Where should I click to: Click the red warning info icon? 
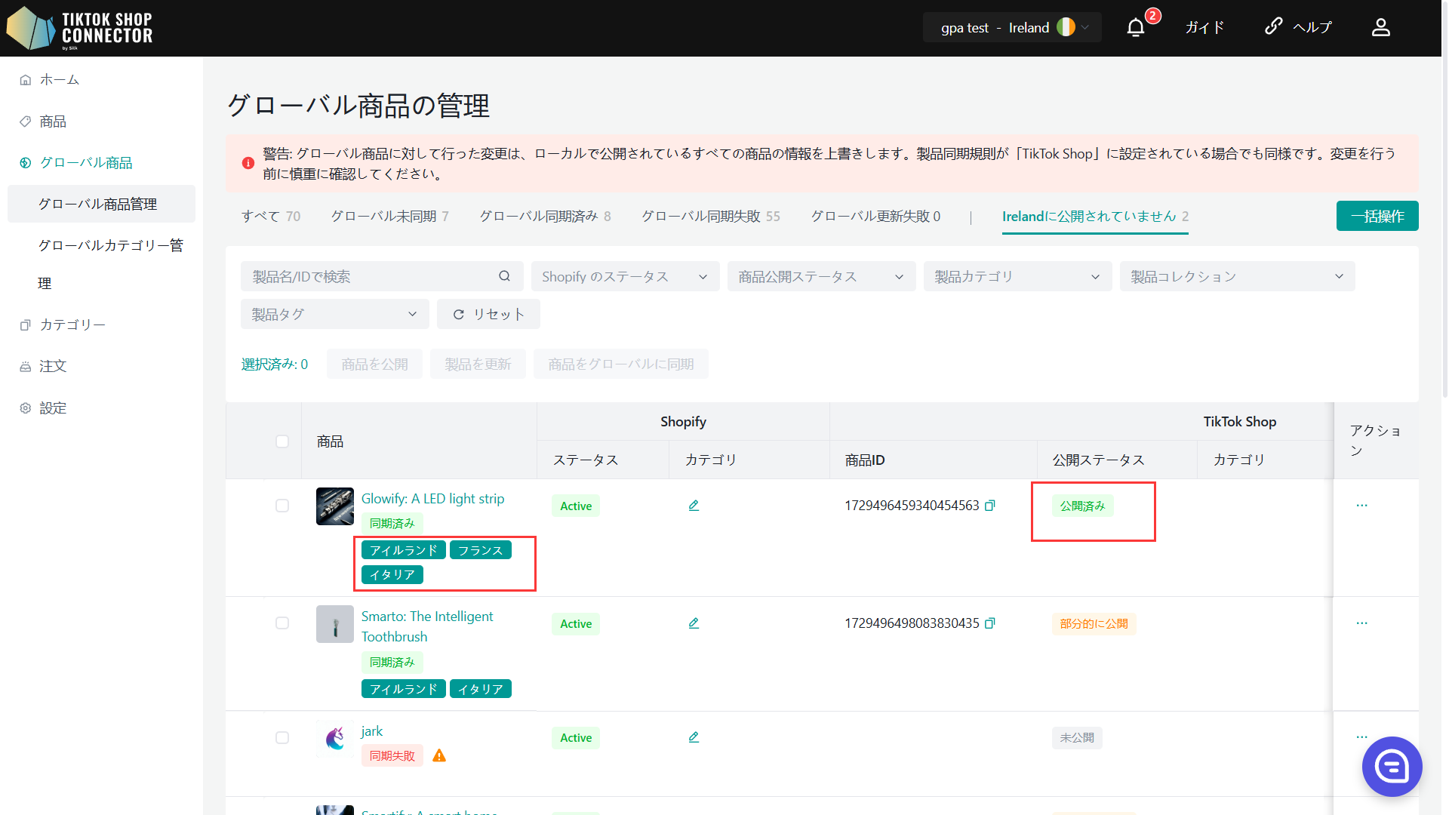tap(248, 163)
